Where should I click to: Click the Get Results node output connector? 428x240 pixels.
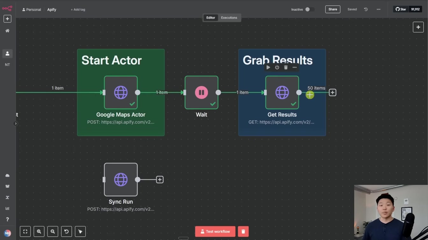[x=299, y=92]
